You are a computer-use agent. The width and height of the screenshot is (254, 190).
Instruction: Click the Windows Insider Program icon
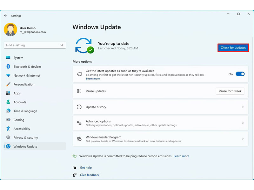pos(79,139)
